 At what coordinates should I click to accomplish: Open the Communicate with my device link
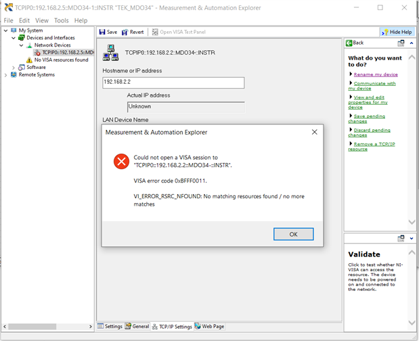click(372, 86)
